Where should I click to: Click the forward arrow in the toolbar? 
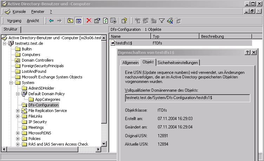point(59,21)
